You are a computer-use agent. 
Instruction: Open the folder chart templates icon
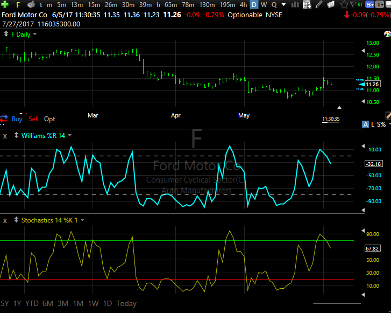[331, 4]
